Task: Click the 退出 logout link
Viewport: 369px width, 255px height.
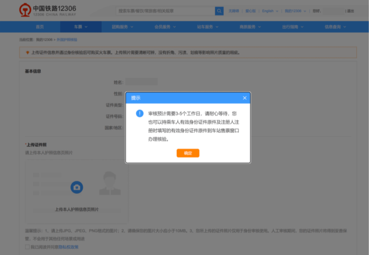Action: [351, 11]
